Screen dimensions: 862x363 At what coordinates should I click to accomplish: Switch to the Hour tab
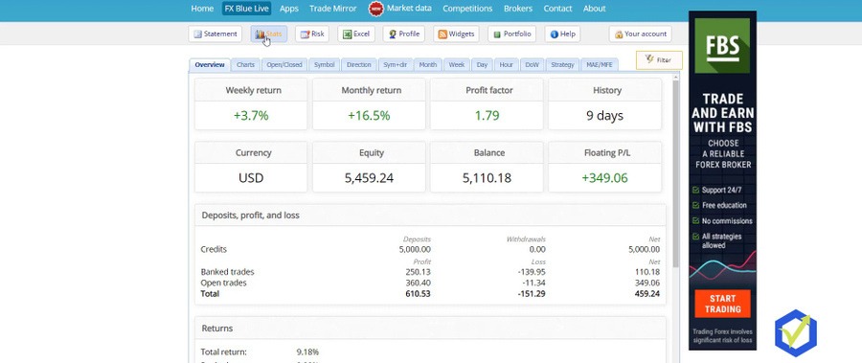point(507,65)
